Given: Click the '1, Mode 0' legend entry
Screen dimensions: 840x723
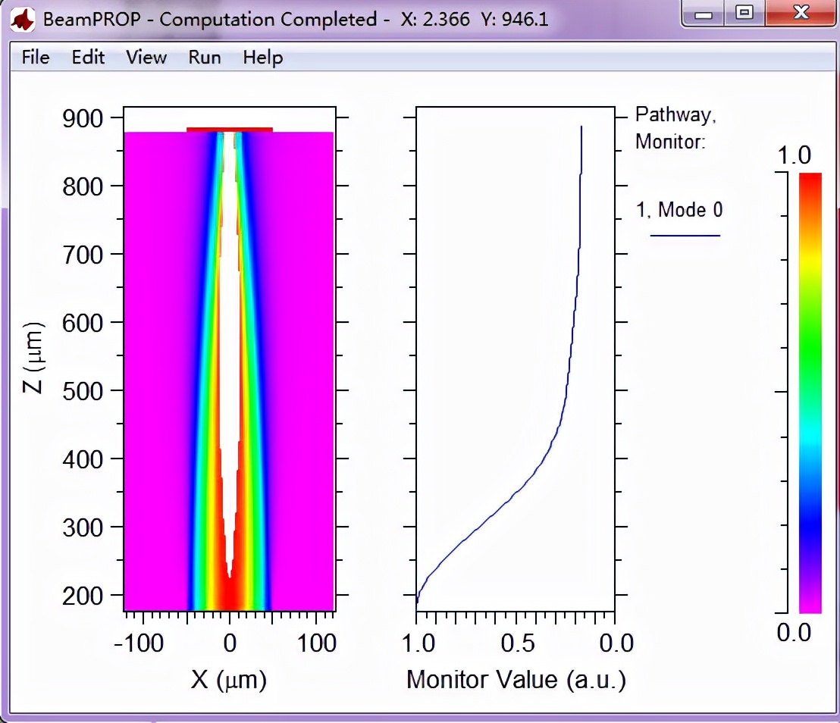Looking at the screenshot, I should pyautogui.click(x=679, y=209).
